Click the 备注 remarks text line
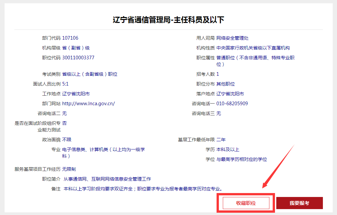337x215 pixels. (144, 189)
